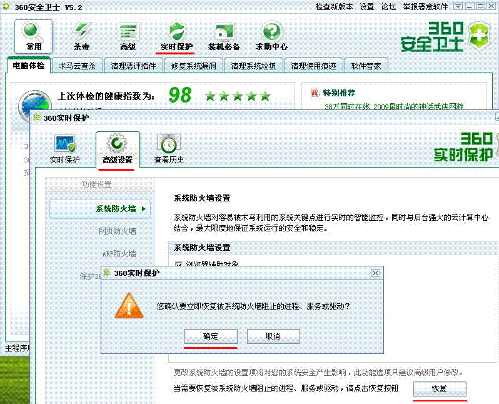Open the 清理系统垃圾 tab
Screen dimensions: 499x404
253,66
